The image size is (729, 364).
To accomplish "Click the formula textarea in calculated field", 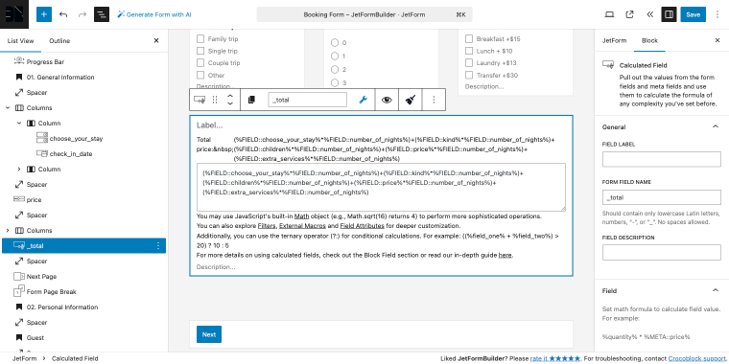I will [381, 187].
